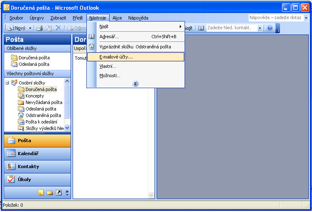
Task: Select Adresář… menu entry
Action: pyautogui.click(x=136, y=37)
